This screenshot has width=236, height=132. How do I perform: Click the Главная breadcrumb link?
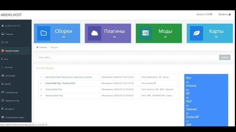[43, 47]
